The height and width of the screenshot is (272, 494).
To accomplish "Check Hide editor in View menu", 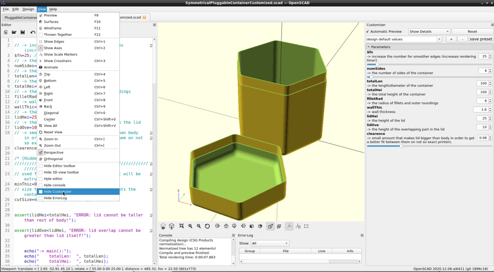I will [41, 179].
